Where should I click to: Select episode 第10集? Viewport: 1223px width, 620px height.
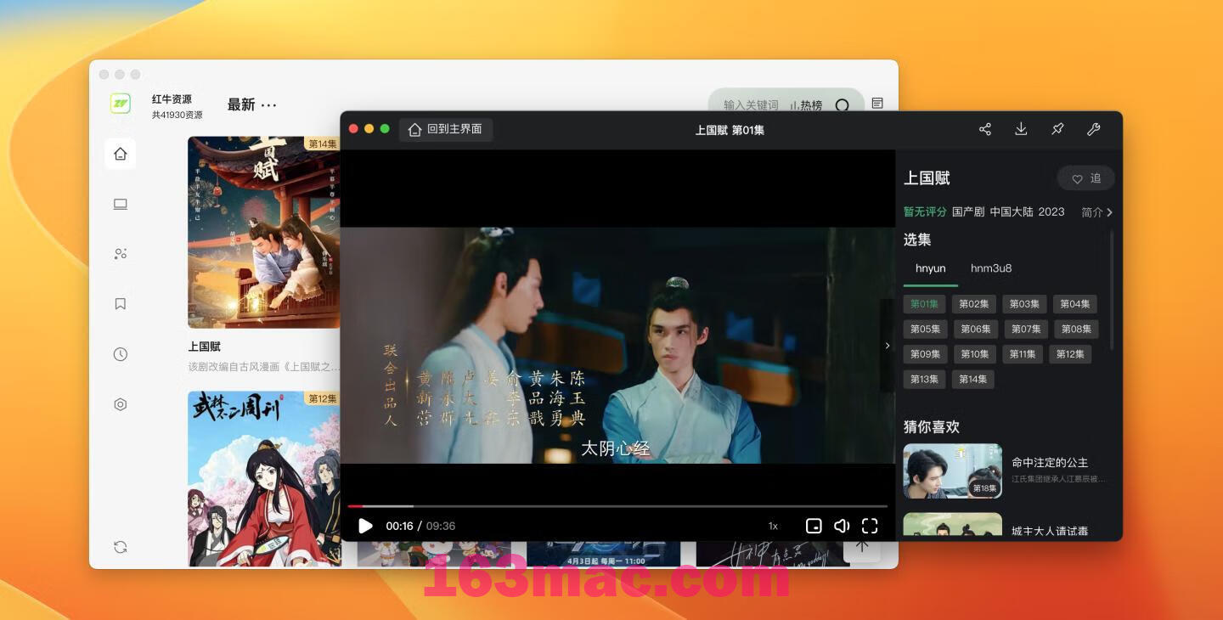(974, 354)
